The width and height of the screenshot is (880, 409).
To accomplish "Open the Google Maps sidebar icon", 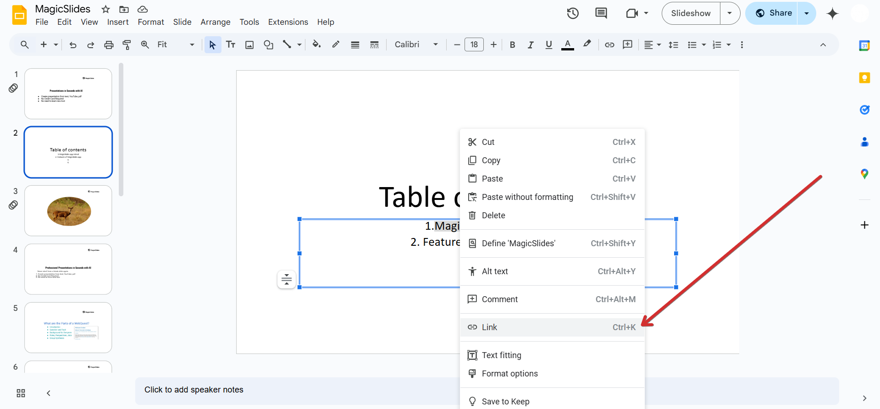I will (864, 174).
